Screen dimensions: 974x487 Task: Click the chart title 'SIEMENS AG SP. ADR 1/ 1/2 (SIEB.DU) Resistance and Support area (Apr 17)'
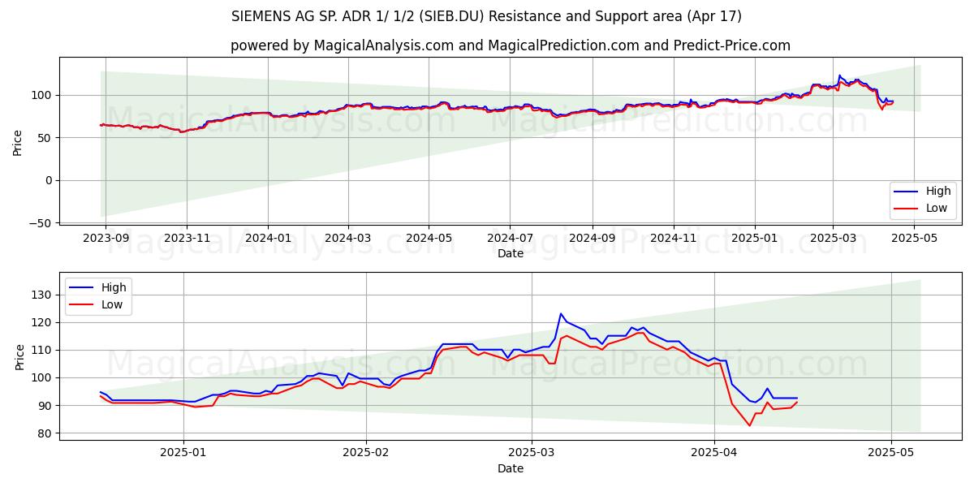point(486,16)
